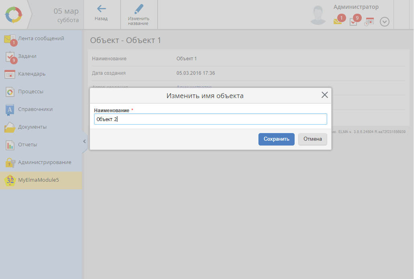Select the MyElmaModule5 sidebar item

(38, 180)
